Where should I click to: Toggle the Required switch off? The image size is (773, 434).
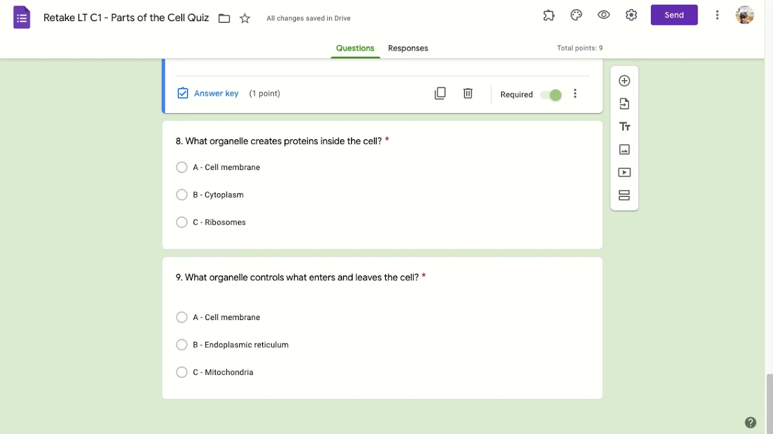tap(551, 95)
